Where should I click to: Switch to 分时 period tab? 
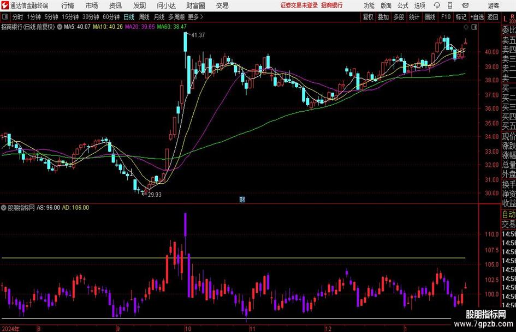(x=17, y=17)
